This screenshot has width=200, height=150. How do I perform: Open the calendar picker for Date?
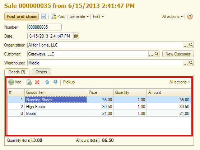tap(76, 36)
